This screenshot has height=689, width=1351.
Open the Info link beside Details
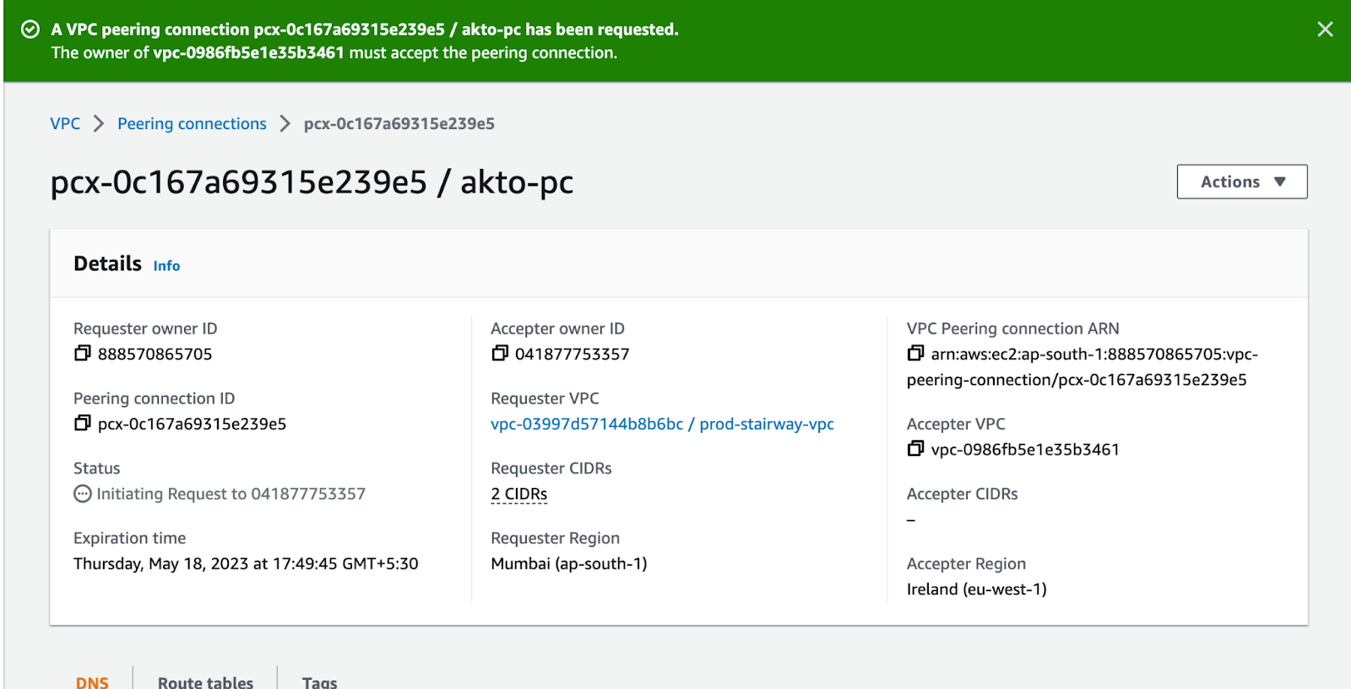(166, 266)
